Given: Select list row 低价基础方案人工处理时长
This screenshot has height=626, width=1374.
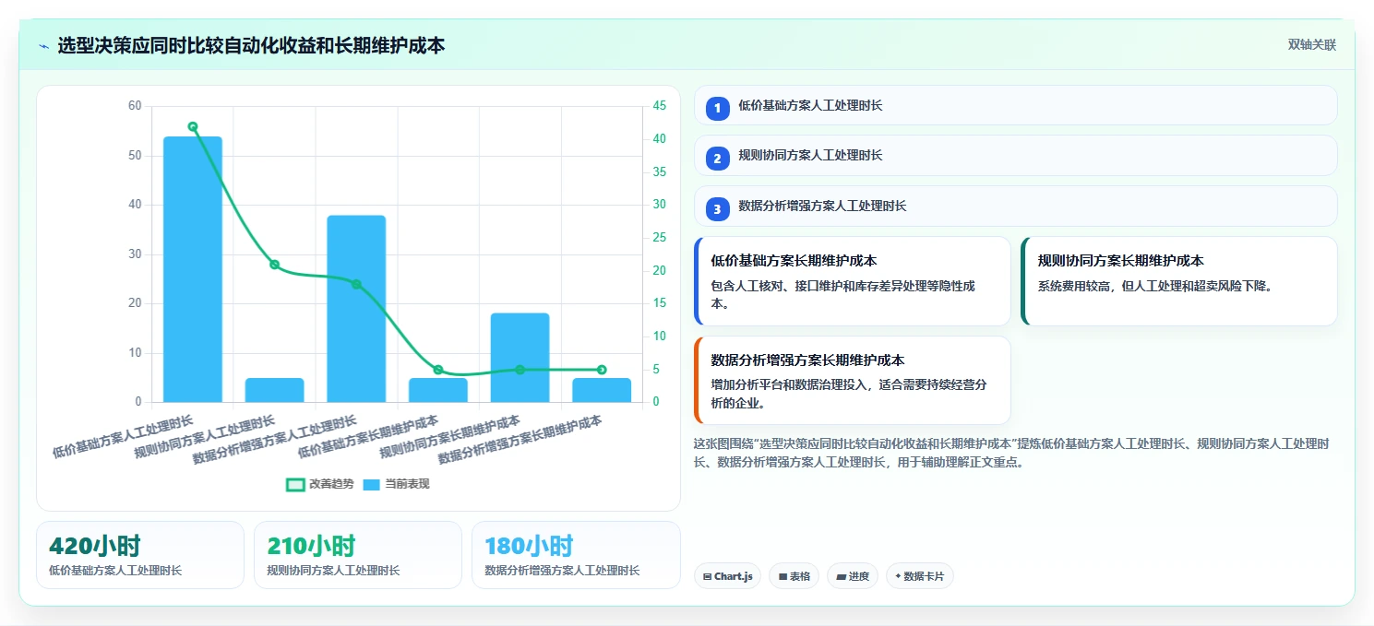Looking at the screenshot, I should coord(1015,105).
